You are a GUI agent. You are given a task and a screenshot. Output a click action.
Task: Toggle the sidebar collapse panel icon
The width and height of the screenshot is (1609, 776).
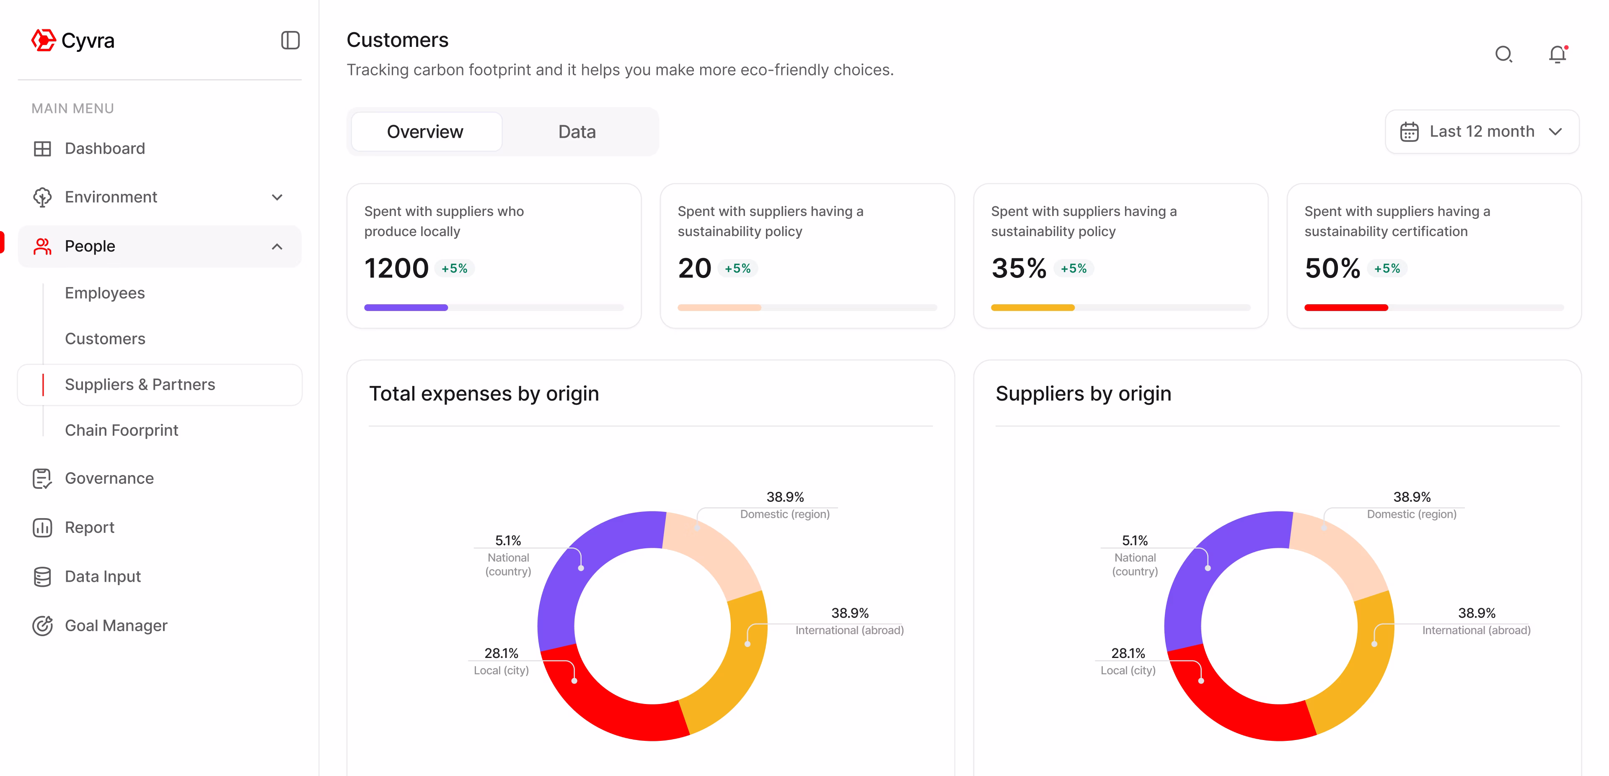pyautogui.click(x=290, y=41)
